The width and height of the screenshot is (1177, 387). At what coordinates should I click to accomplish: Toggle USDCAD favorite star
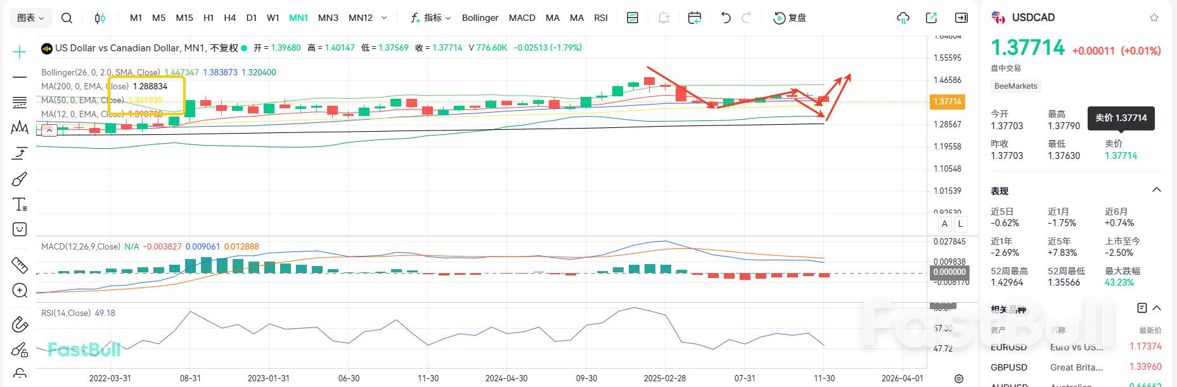coord(1154,18)
